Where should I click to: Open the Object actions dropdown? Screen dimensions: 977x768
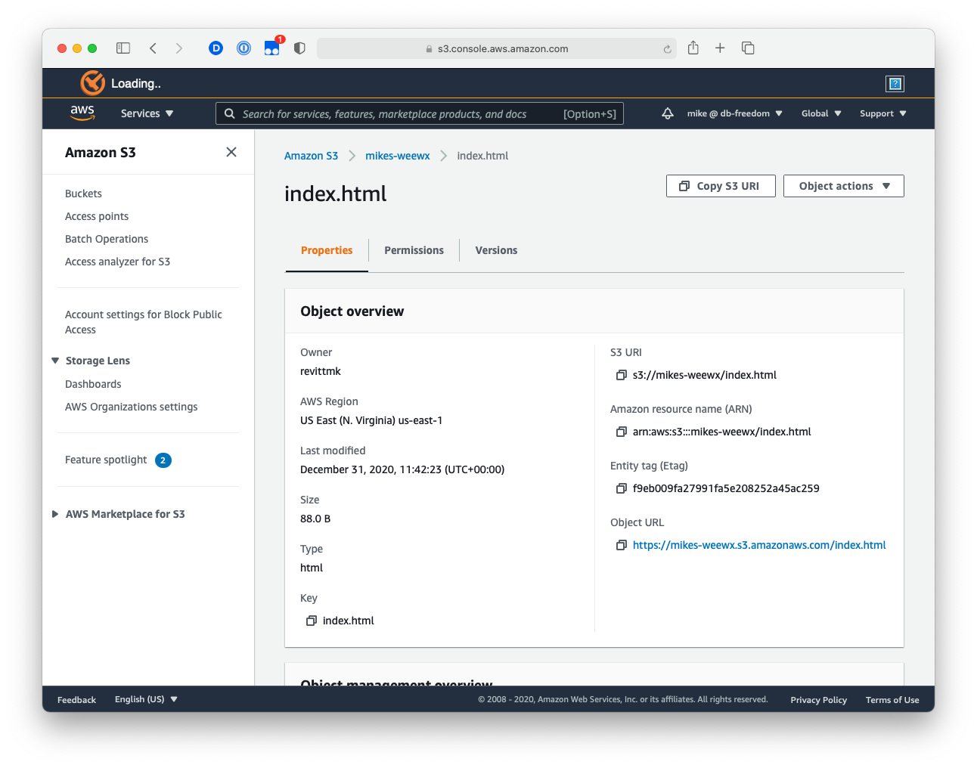(x=844, y=186)
